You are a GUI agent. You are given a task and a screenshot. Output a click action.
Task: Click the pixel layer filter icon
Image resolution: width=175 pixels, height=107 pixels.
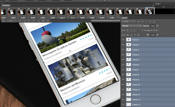139,21
